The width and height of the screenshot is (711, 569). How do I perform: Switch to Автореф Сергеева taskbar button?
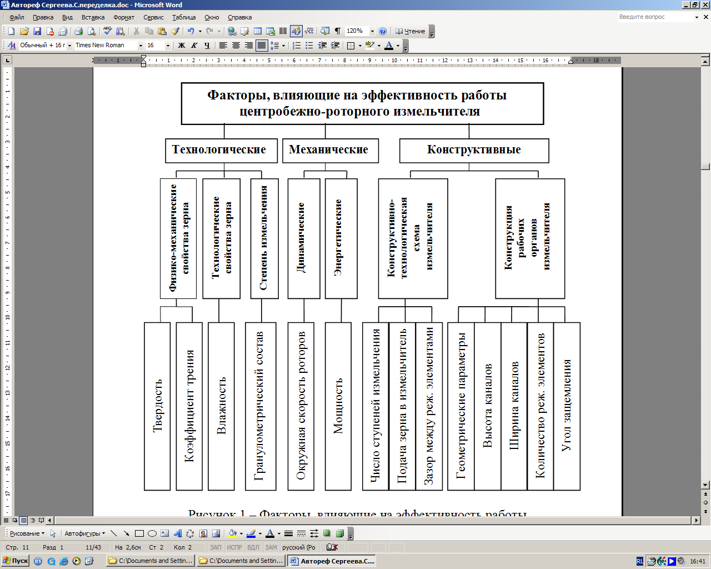[332, 561]
